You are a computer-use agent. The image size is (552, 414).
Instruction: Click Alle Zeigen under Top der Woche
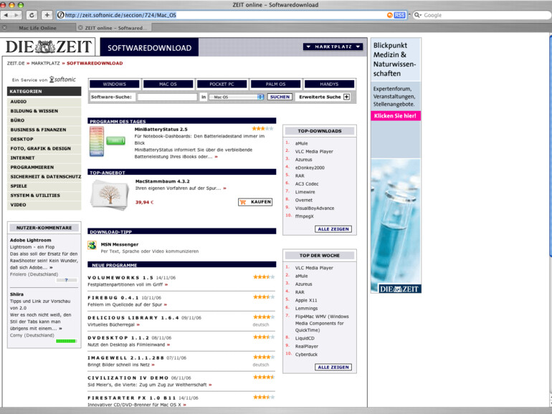pos(333,367)
